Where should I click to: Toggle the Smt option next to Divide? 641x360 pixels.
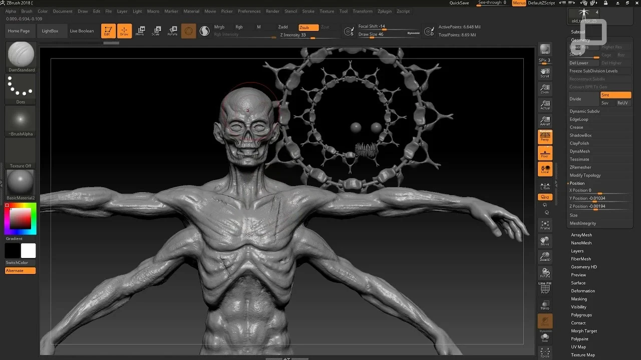(x=615, y=94)
